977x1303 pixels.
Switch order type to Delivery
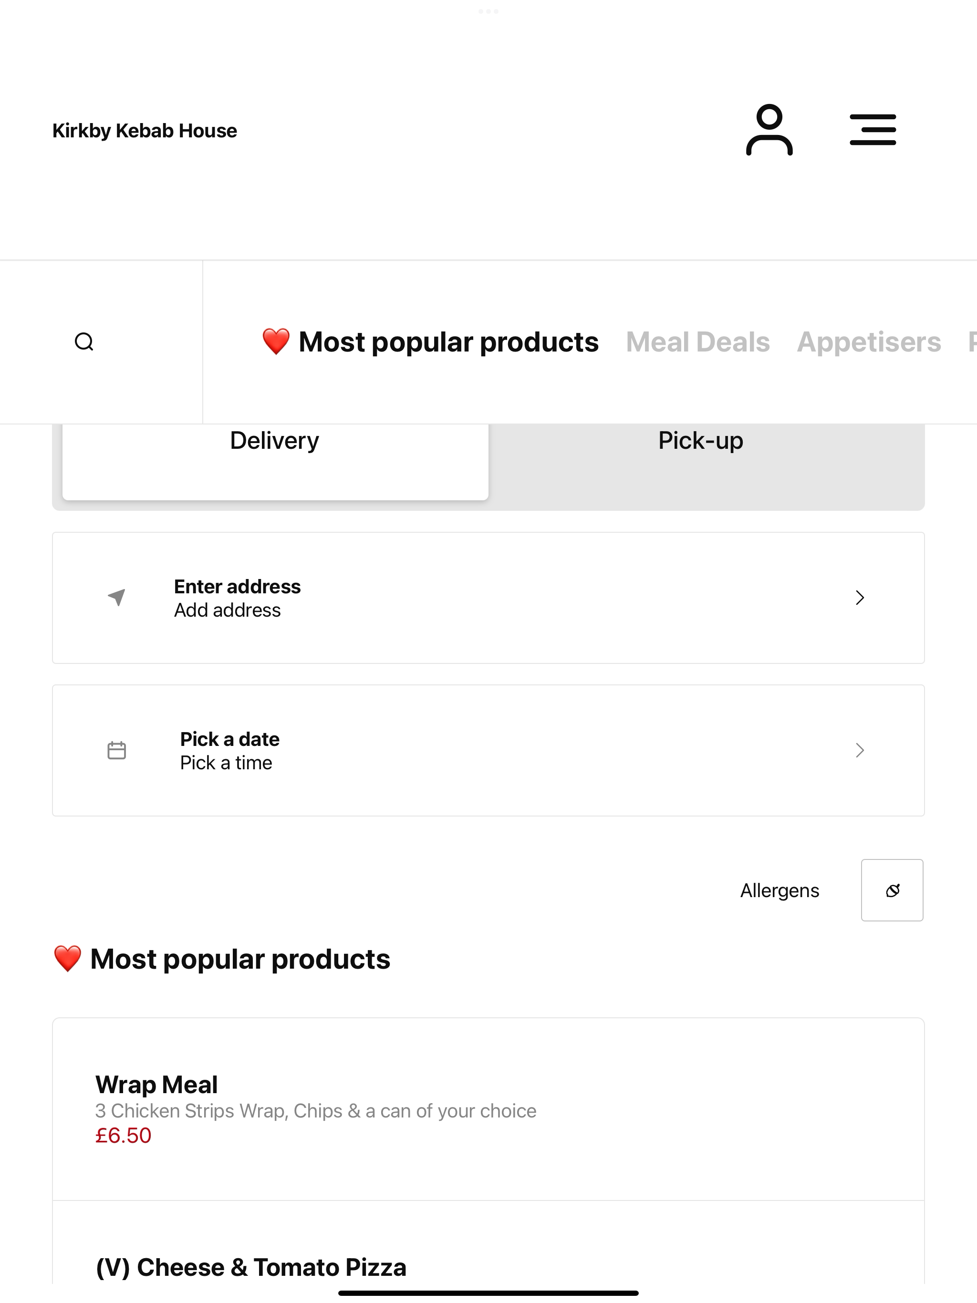point(275,462)
